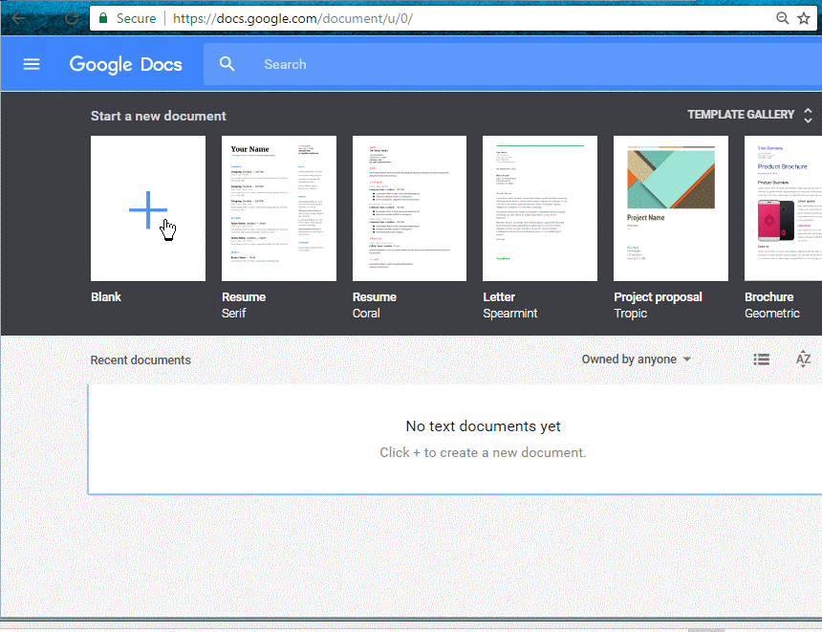Click the green Secure padlock icon
The width and height of the screenshot is (822, 632).
click(x=103, y=18)
